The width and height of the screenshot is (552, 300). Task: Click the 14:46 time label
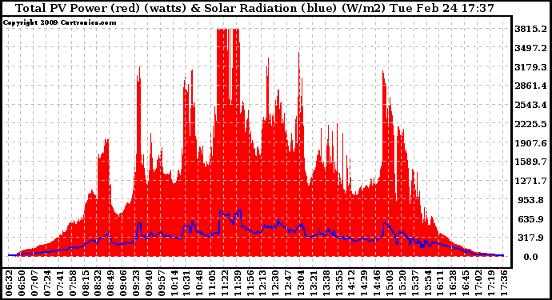point(377,282)
